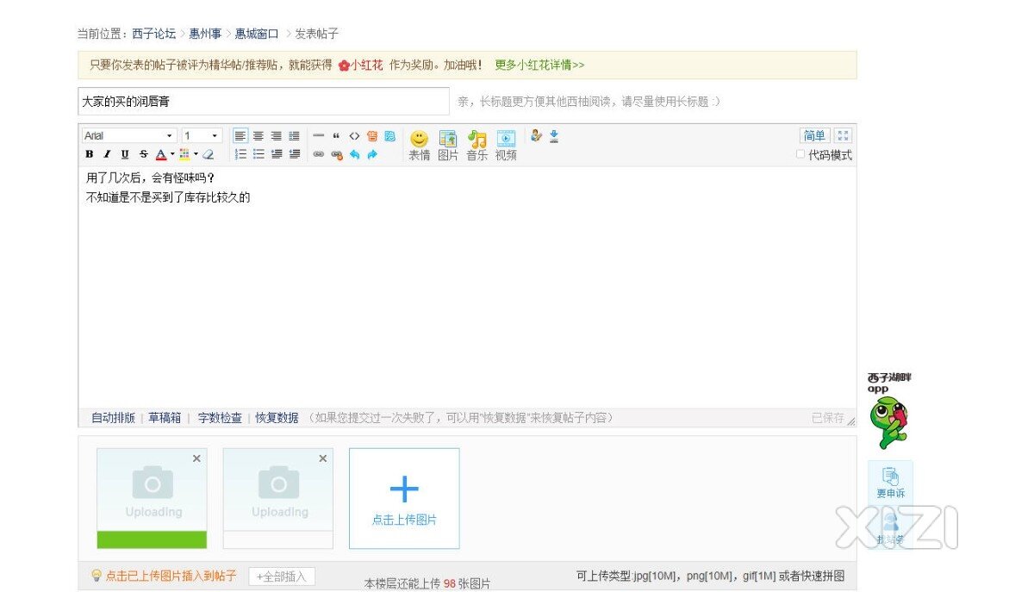This screenshot has width=1034, height=592.
Task: Remove the first uploading image
Action: pos(196,458)
